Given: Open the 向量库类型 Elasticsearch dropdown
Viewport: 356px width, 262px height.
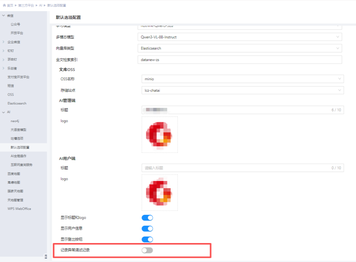Looking at the screenshot, I should (x=240, y=48).
